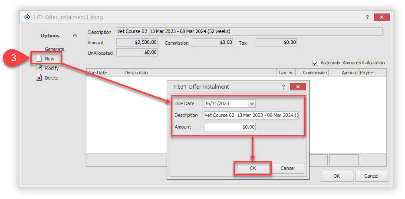Click the Payee column header
This screenshot has height=199, width=405.
(372, 73)
